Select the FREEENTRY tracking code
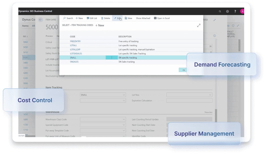Viewport: 265px width, 154px height. (75, 41)
